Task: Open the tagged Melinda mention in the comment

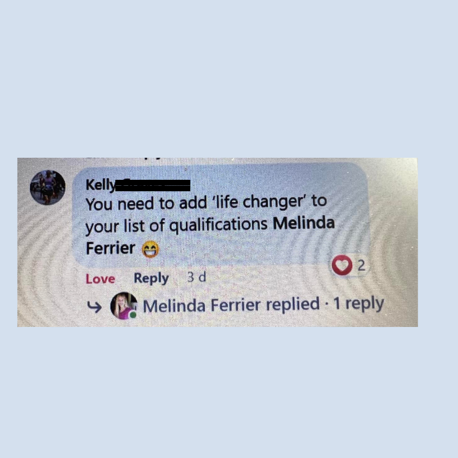Action: pyautogui.click(x=304, y=223)
